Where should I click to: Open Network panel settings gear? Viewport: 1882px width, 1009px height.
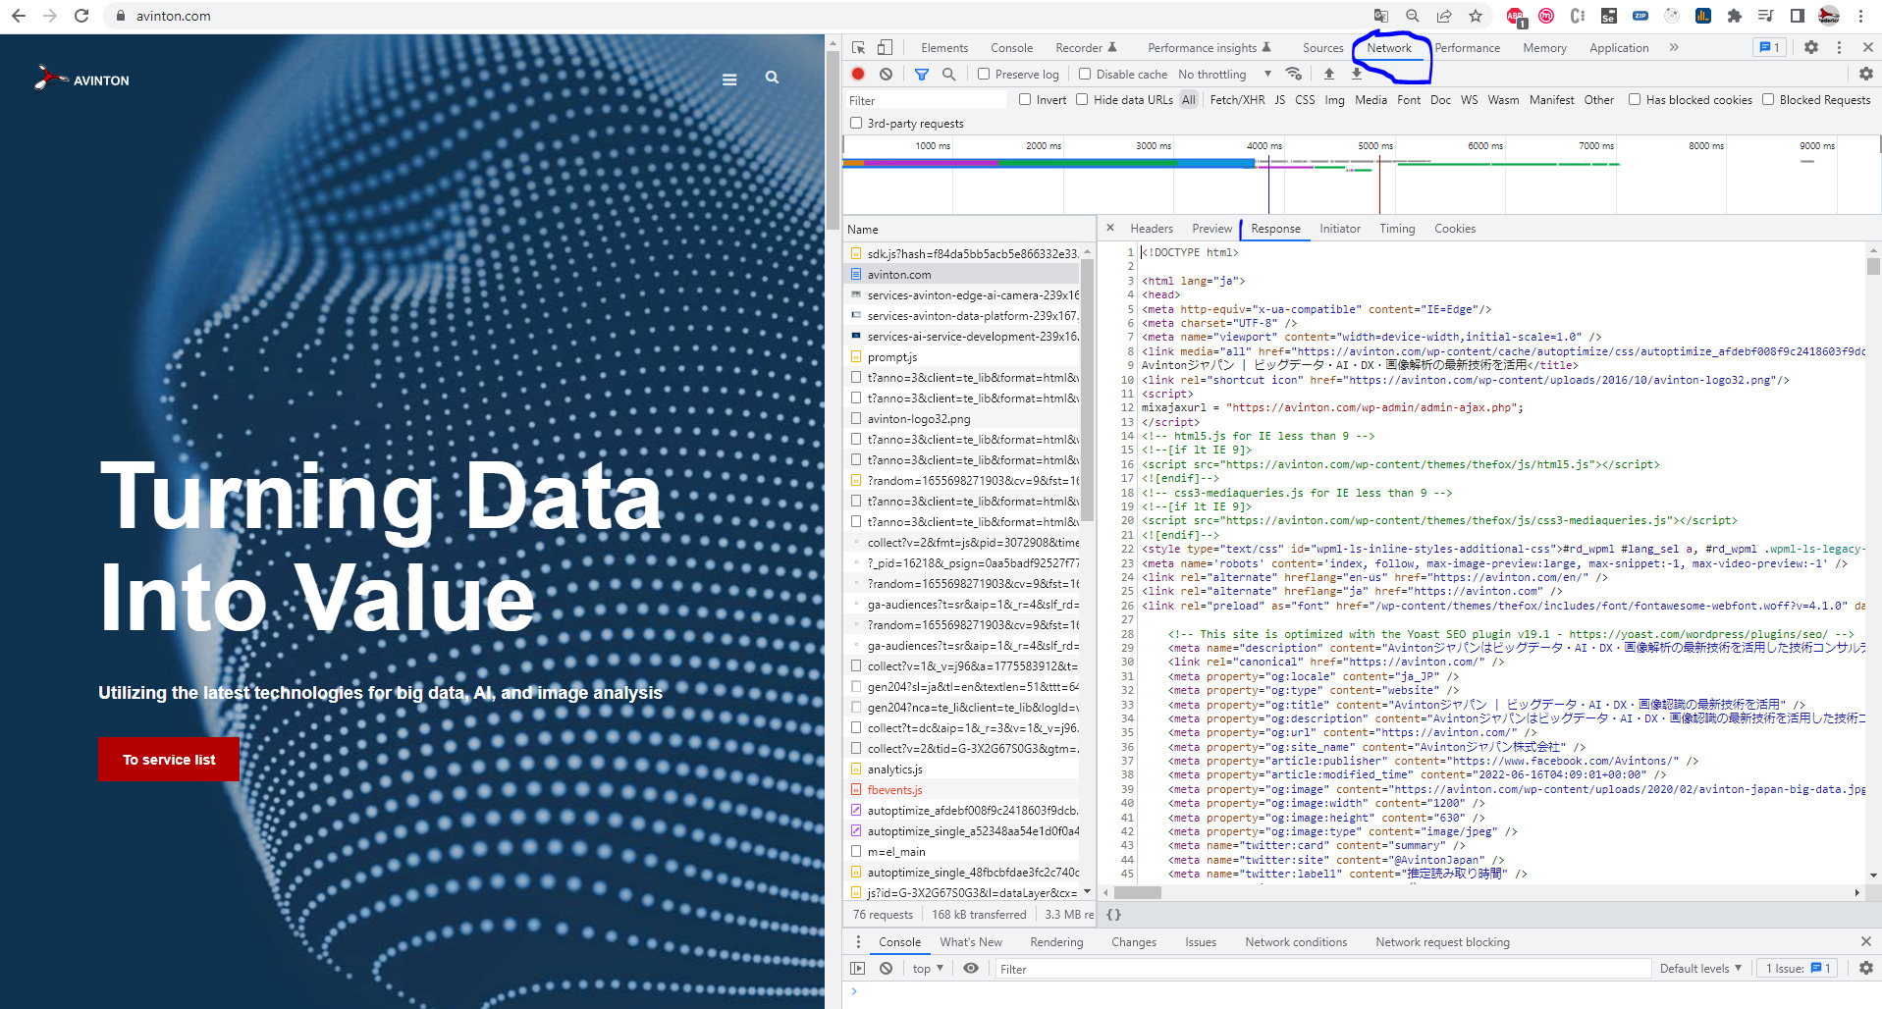pos(1865,74)
